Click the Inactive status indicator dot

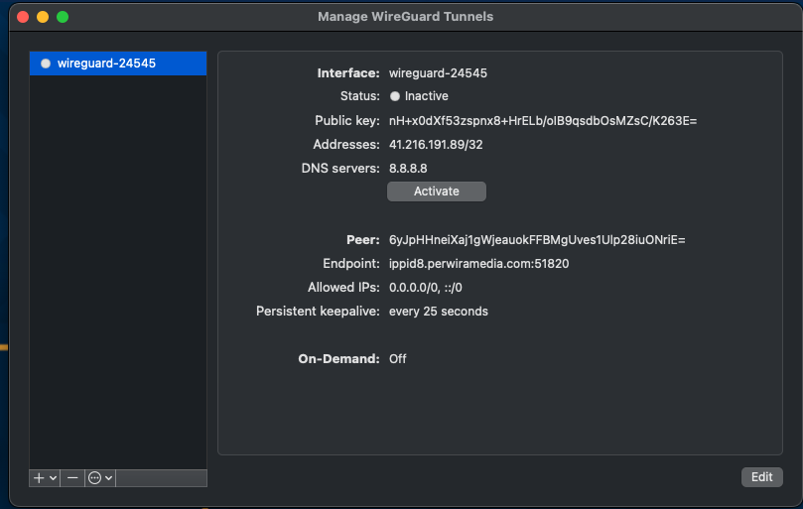tap(395, 96)
